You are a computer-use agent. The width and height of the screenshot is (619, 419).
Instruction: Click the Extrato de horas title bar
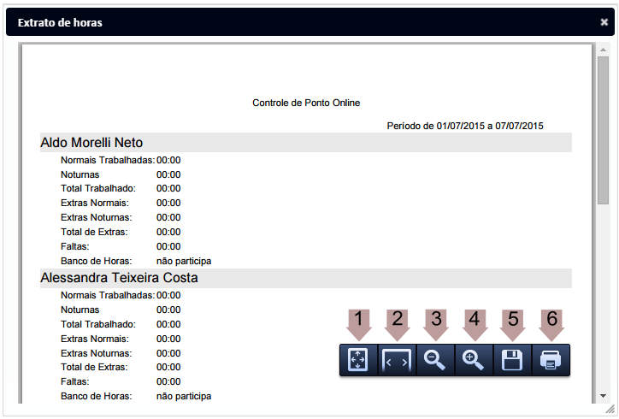[x=256, y=23]
